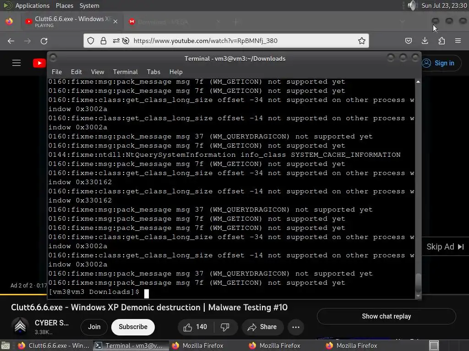The image size is (469, 351).
Task: Open the tracking protection shield icon
Action: [91, 41]
